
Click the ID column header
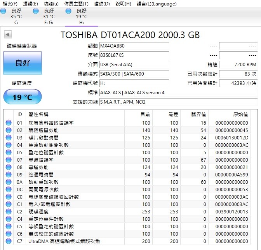click(x=20, y=114)
